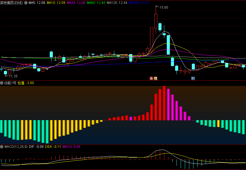
Task: Expand the 动能1号 indicator dropdown arrow
Action: 2,83
